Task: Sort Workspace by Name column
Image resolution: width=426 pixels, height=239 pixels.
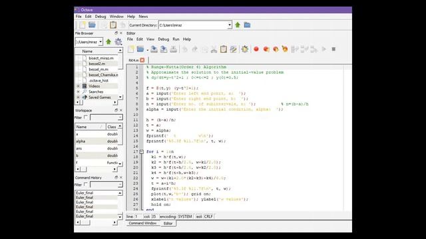Action: click(91, 127)
